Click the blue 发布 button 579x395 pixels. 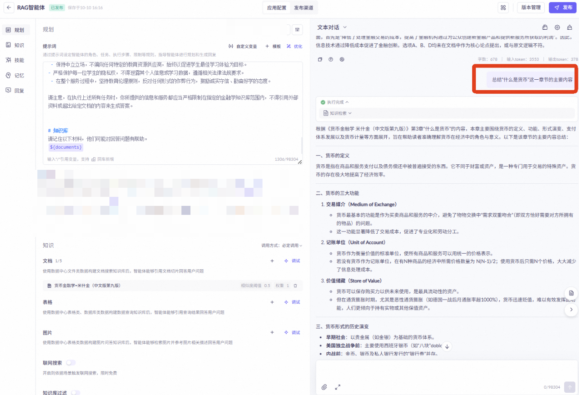tap(563, 8)
